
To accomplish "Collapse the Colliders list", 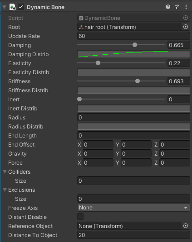I will pos(5,171).
